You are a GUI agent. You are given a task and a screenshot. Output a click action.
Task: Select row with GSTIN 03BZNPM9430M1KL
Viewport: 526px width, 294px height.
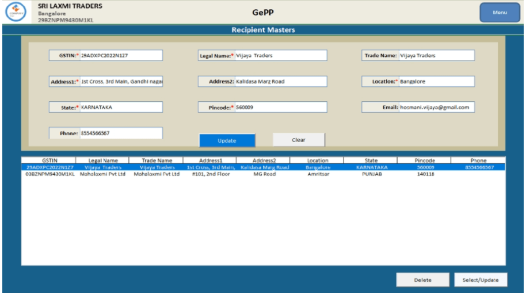click(x=264, y=174)
